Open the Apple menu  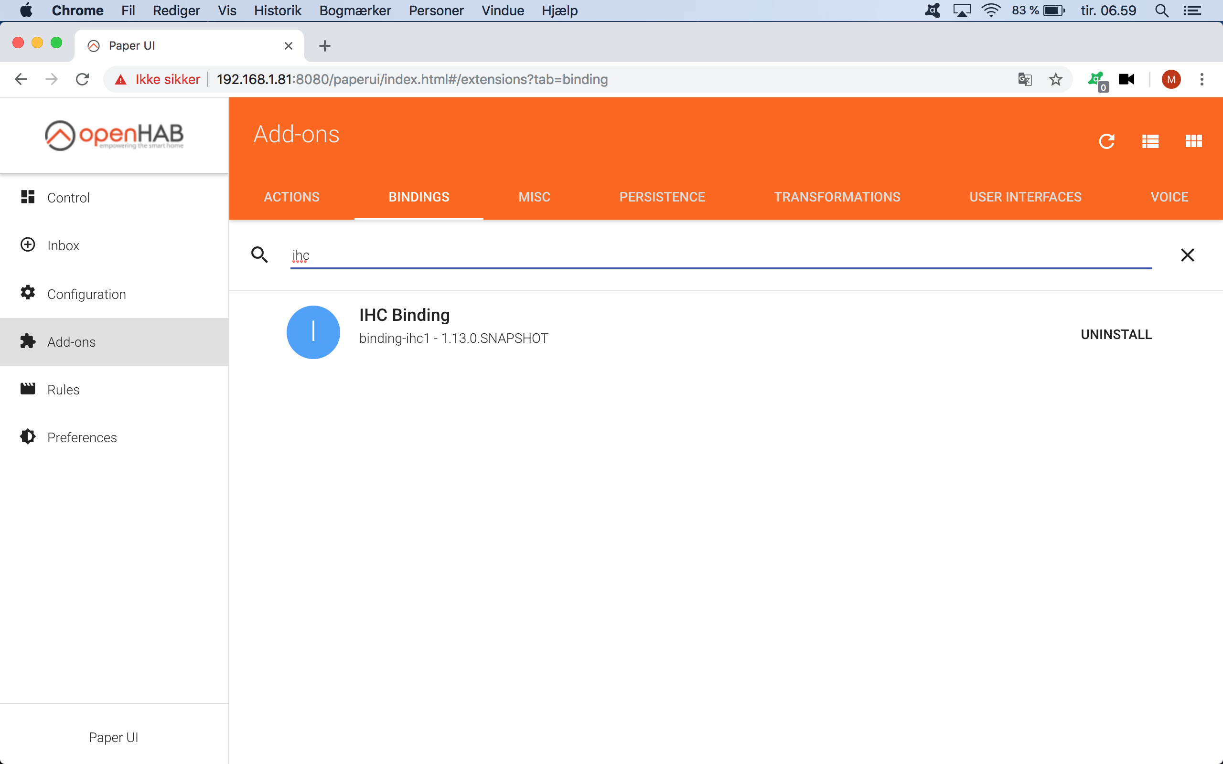pyautogui.click(x=26, y=10)
